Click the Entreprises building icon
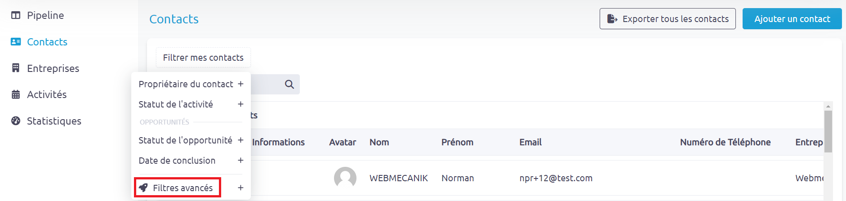846x201 pixels. [x=16, y=68]
